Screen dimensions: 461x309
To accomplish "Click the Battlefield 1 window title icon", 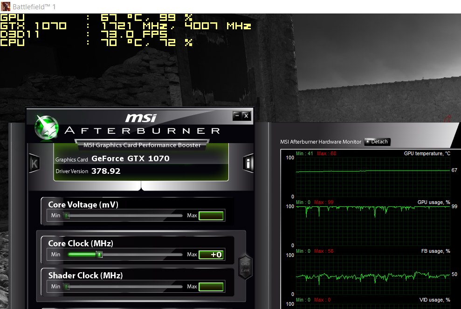I will point(6,7).
